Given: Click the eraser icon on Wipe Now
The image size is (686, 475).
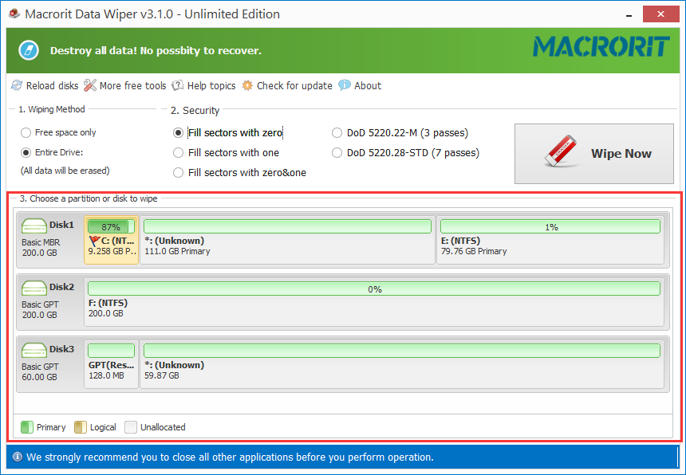Looking at the screenshot, I should (561, 151).
